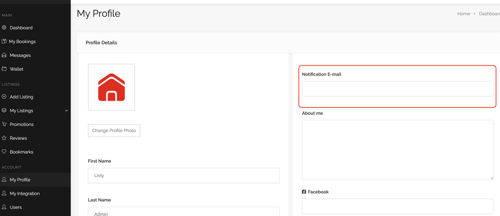Viewport: 500px width, 216px height.
Task: Open the Wallet page
Action: (x=17, y=69)
